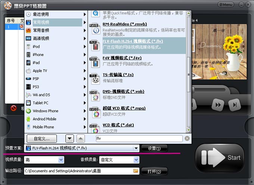Screen dimensions: 254x185
Task: Click the 打开(O) open button
Action: [154, 172]
